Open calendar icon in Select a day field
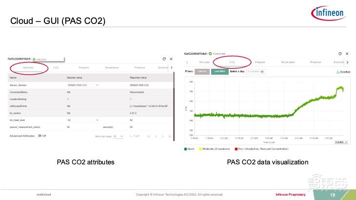This screenshot has width=356, height=200. coord(262,72)
